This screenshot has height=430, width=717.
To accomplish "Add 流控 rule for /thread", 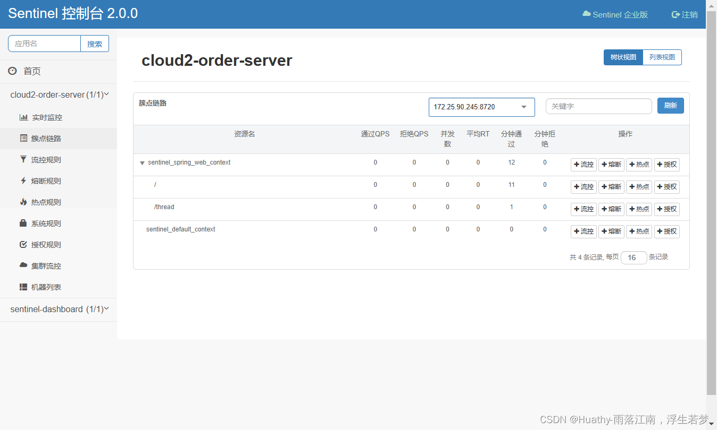I will tap(583, 209).
